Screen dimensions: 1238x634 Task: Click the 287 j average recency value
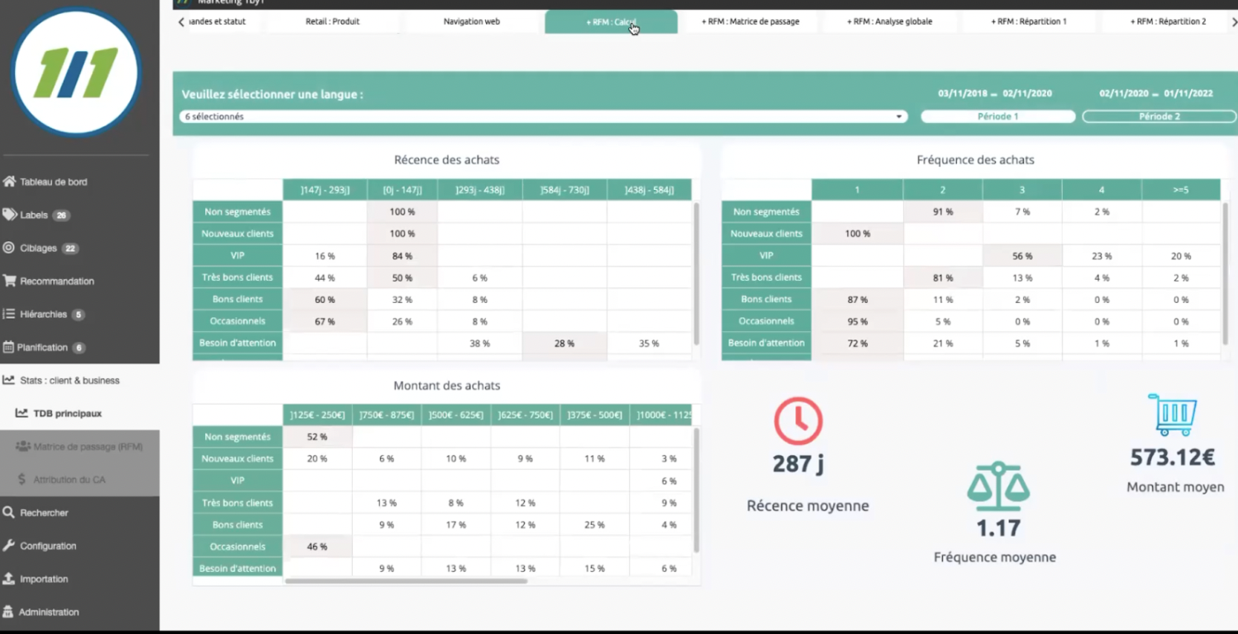tap(798, 465)
